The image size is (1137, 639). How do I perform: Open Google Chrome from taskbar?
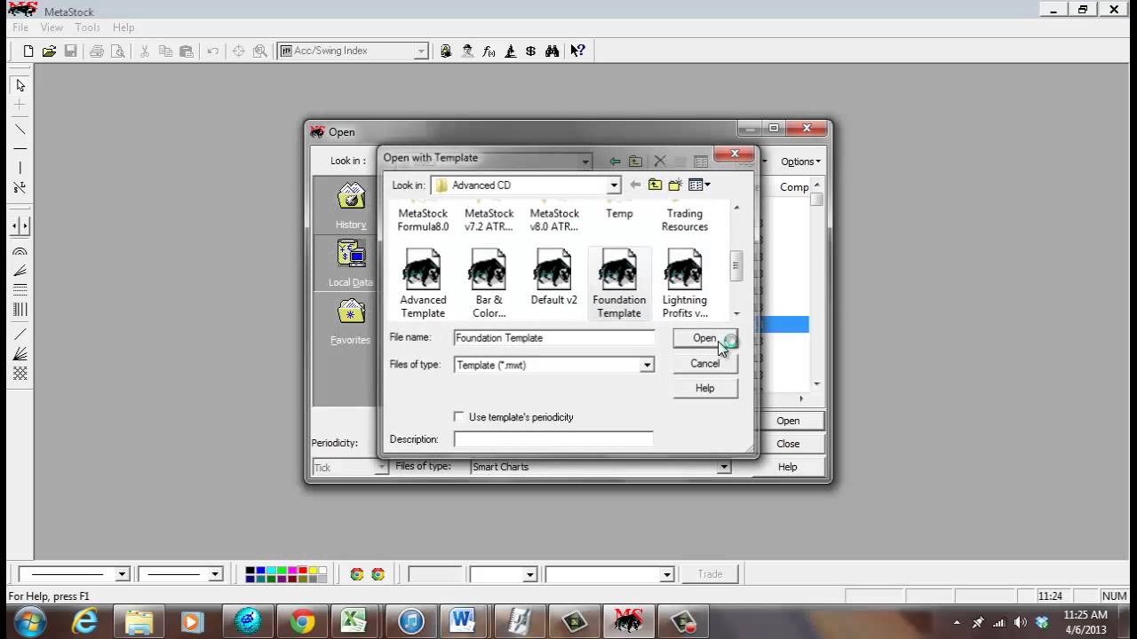302,621
